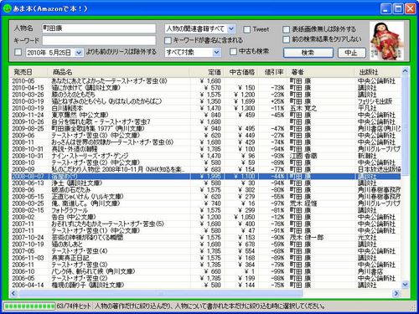
Task: Open the 2010年 5月25日 date picker
Action: coord(79,53)
